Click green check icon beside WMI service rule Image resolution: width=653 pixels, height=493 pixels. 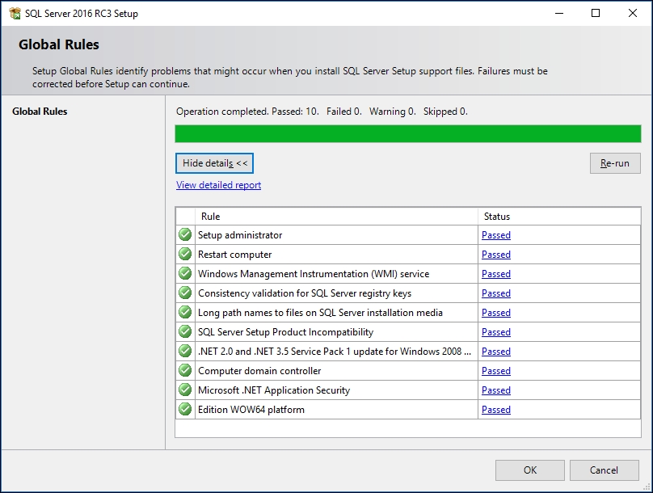pyautogui.click(x=185, y=273)
